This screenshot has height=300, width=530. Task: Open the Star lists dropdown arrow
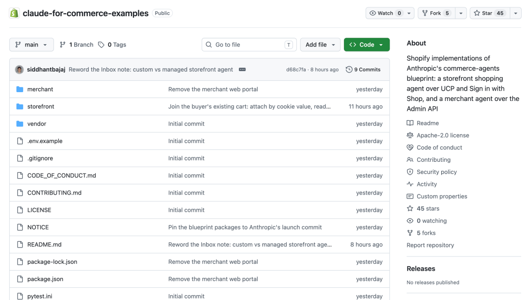click(x=515, y=13)
